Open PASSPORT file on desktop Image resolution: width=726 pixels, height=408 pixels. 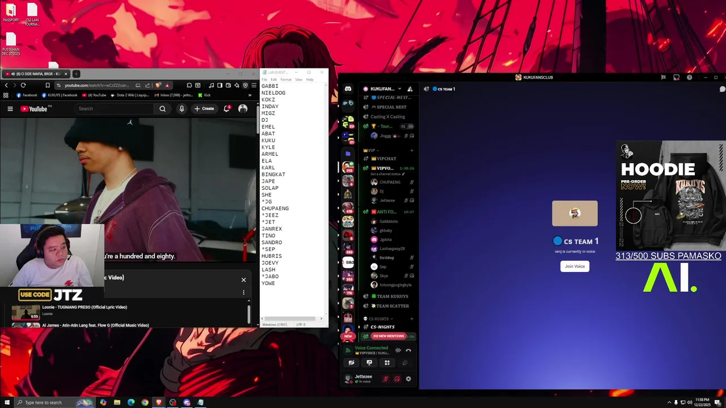click(x=11, y=12)
